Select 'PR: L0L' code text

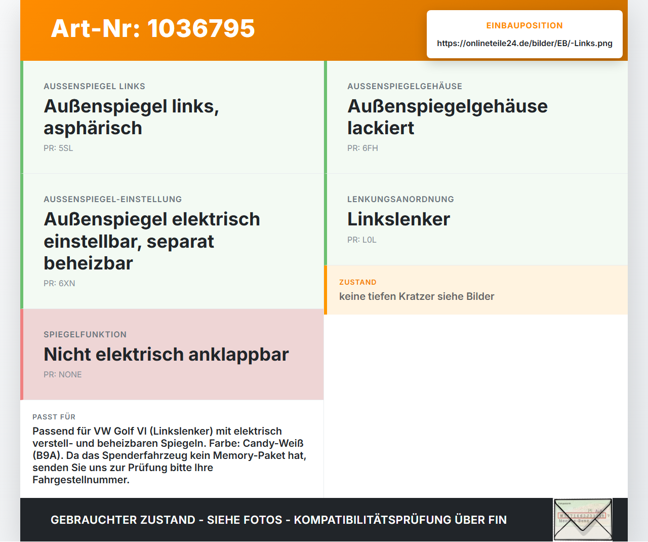click(362, 240)
